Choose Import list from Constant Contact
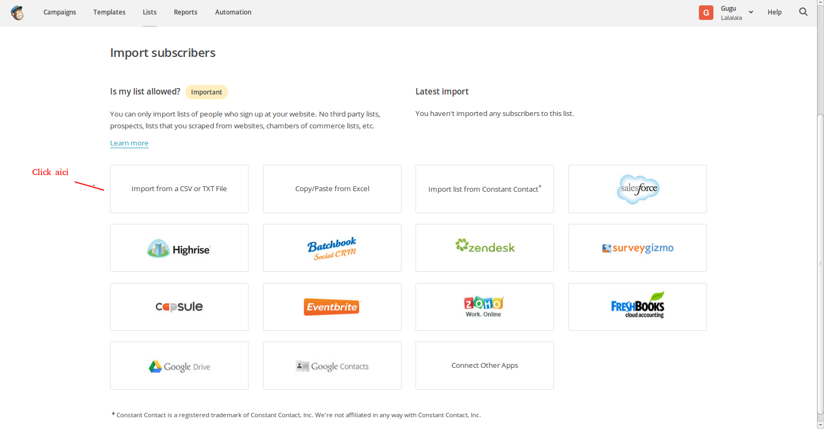Image resolution: width=824 pixels, height=429 pixels. click(485, 189)
